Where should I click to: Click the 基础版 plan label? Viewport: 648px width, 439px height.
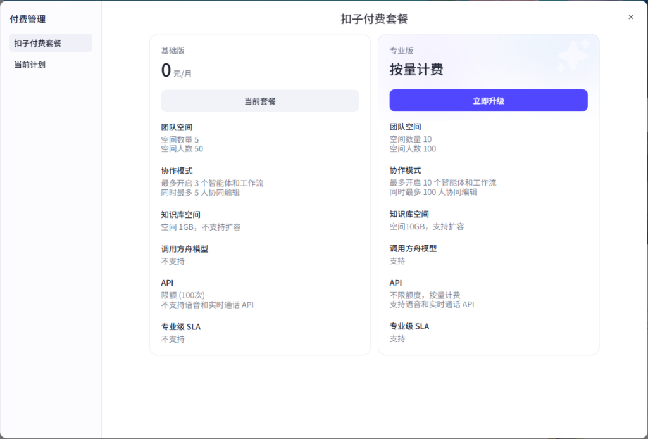pos(173,51)
